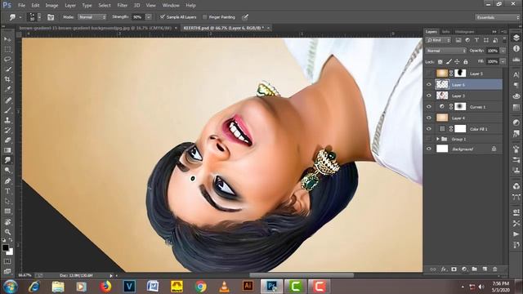Open the Layer menu
This screenshot has width=523, height=294.
[x=70, y=6]
